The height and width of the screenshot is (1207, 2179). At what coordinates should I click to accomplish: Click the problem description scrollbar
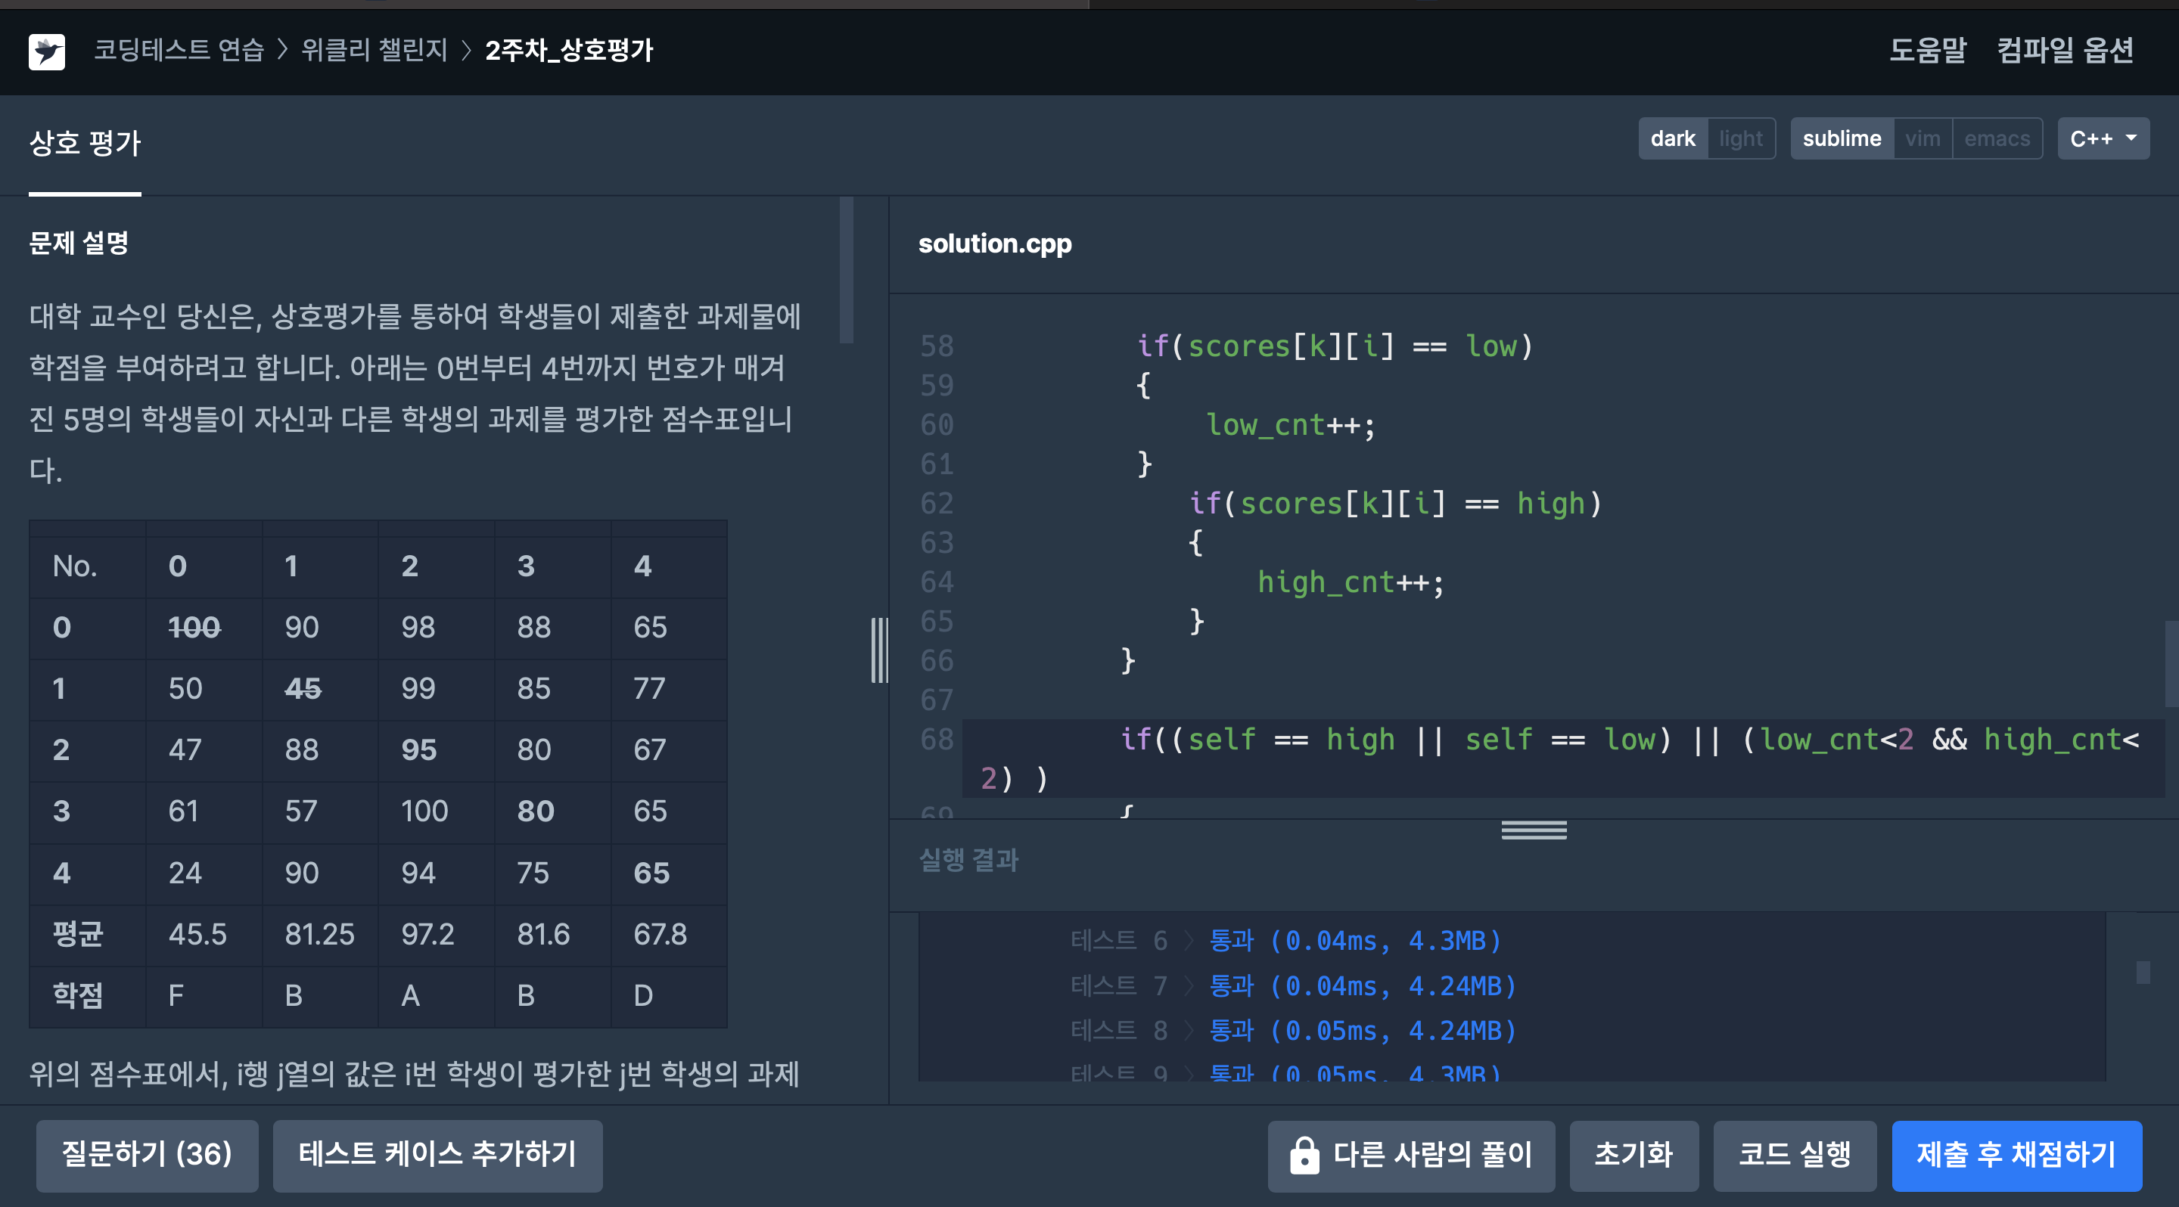(x=846, y=271)
